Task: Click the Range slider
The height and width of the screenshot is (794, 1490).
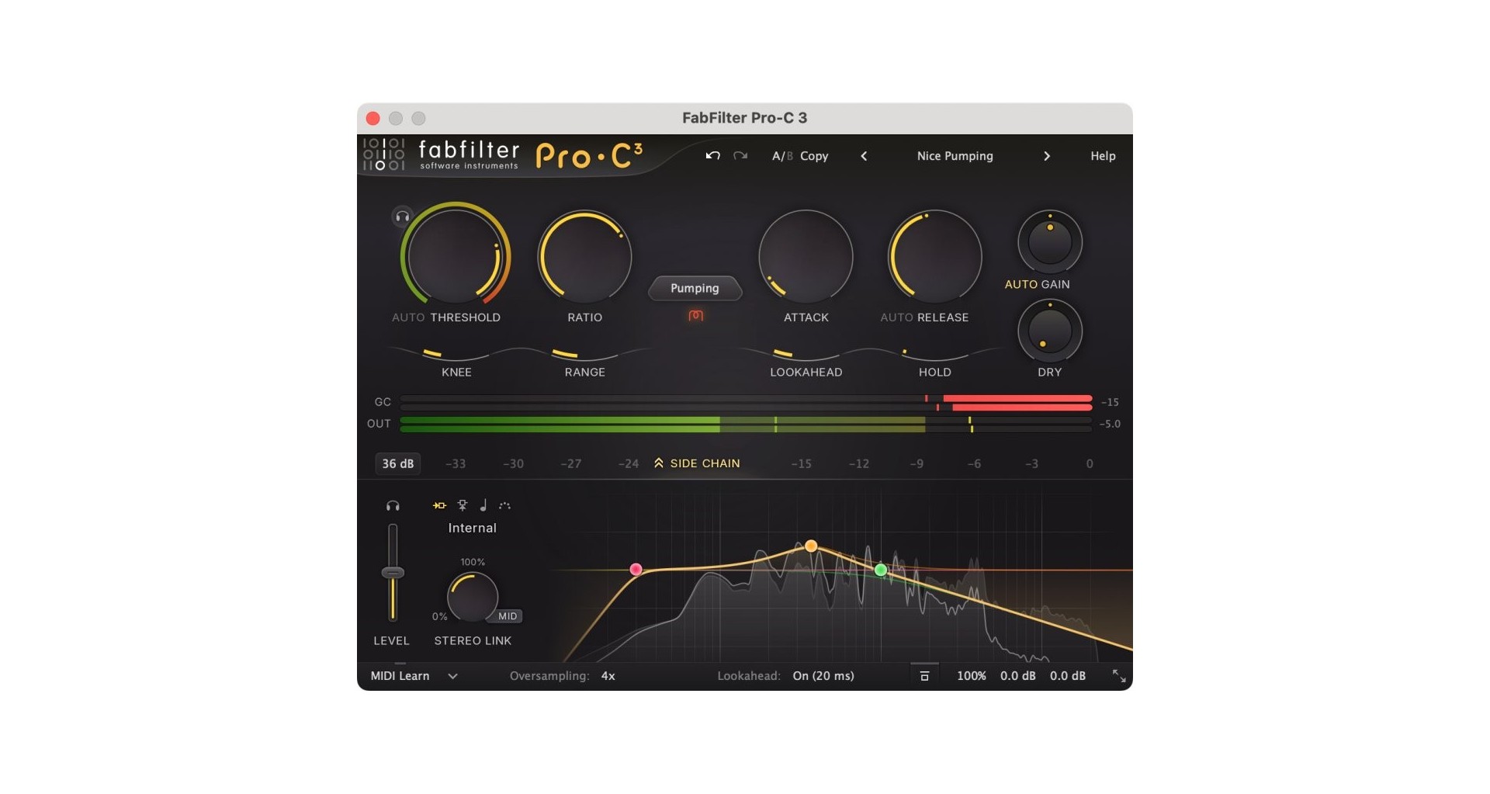Action: (x=585, y=354)
